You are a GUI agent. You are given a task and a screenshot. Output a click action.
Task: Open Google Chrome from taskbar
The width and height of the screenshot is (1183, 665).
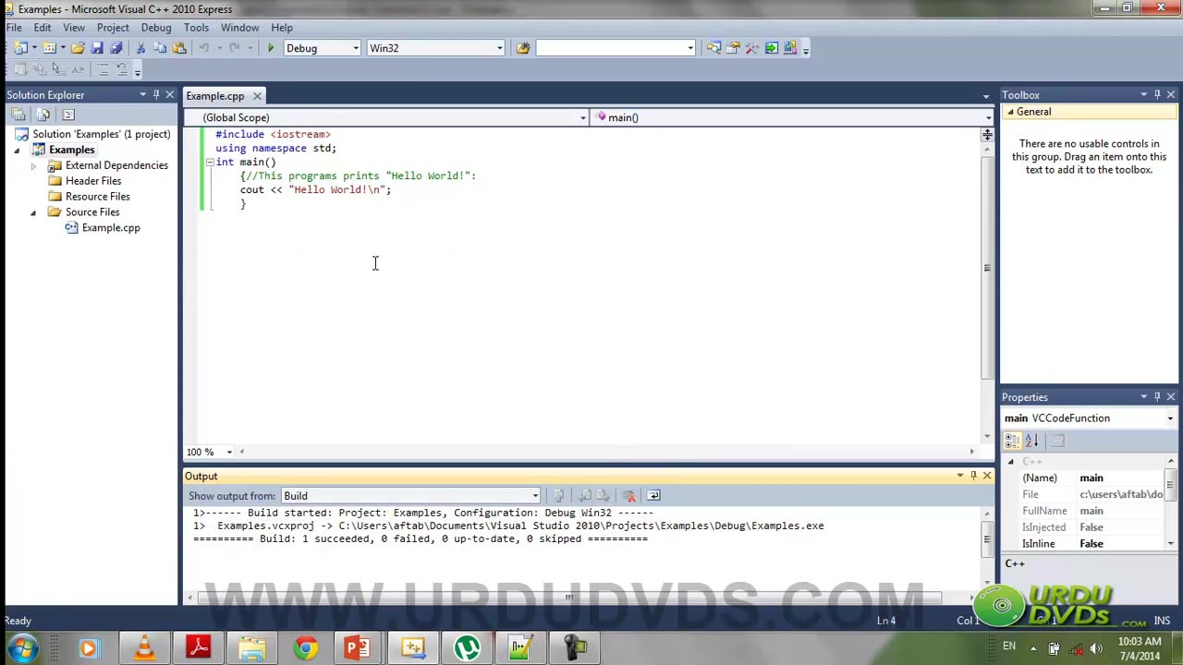click(305, 647)
